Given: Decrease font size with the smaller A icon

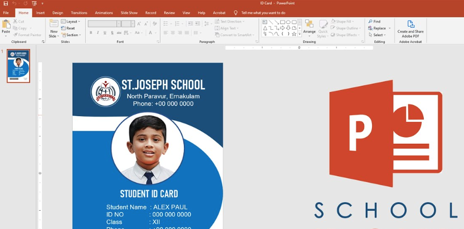Looking at the screenshot, I should tap(146, 24).
